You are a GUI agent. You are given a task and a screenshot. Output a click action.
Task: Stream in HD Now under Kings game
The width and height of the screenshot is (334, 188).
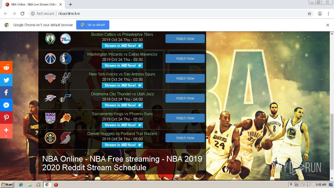(x=122, y=125)
